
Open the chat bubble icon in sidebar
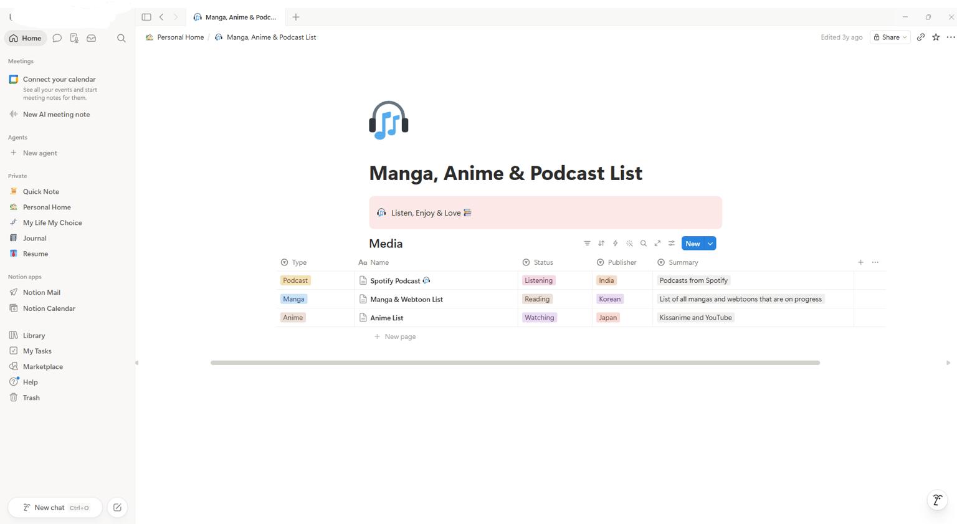[57, 39]
